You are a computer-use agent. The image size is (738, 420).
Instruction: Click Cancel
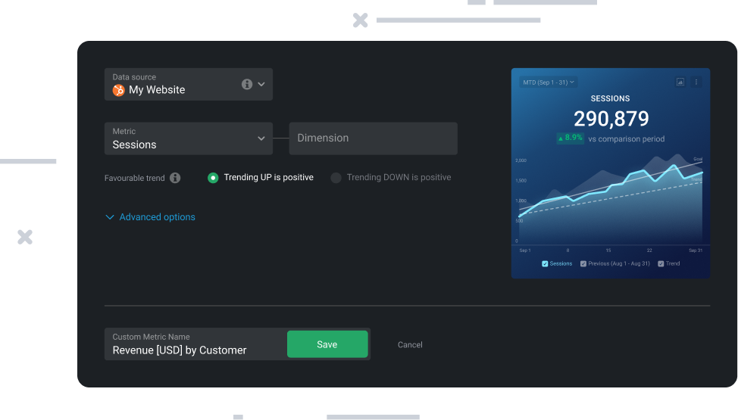tap(410, 345)
